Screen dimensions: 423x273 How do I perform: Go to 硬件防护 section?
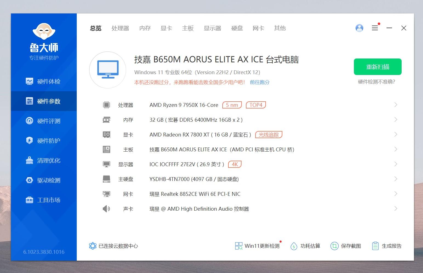44,141
